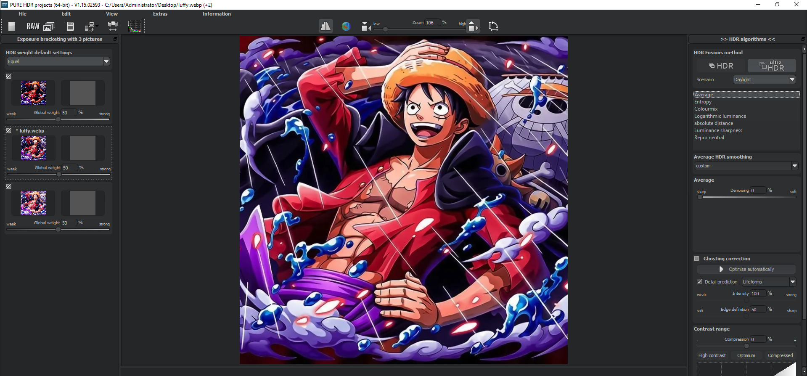Image resolution: width=807 pixels, height=376 pixels.
Task: Select Entropy in the HDR algorithm list
Action: point(703,102)
